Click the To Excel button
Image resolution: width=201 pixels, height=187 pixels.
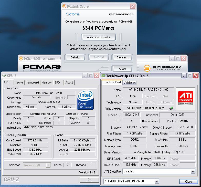click(99, 57)
